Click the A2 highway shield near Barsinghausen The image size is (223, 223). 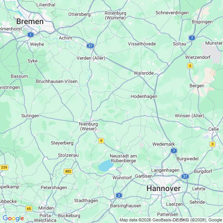pos(119,195)
